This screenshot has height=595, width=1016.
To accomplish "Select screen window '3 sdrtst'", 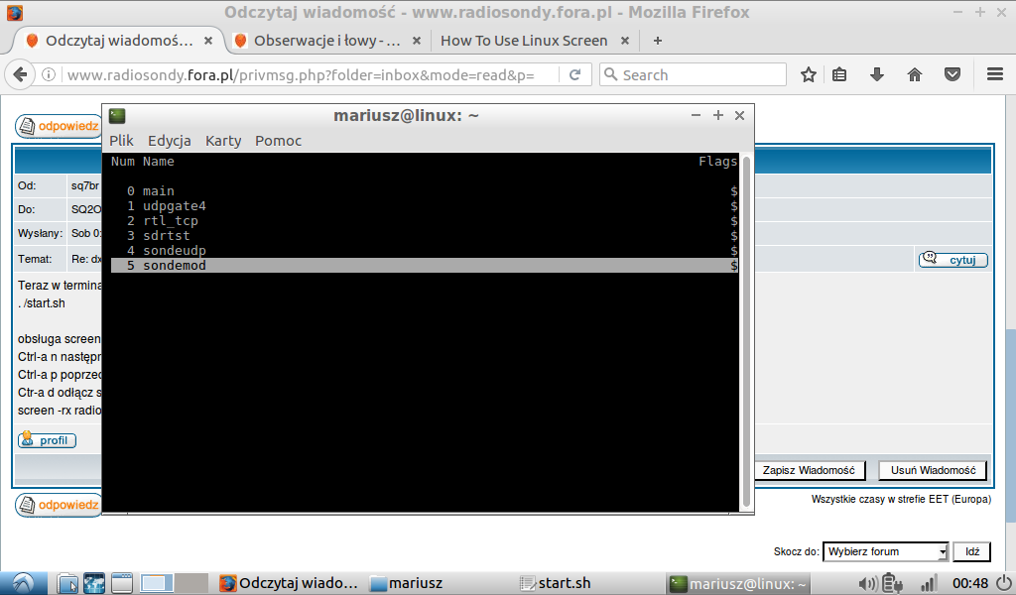I will [425, 236].
